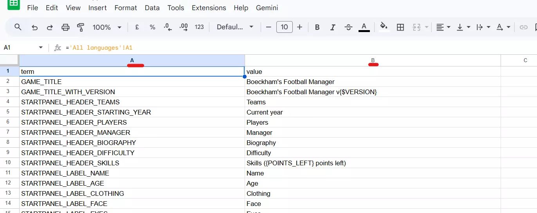Select cell STARTPANEL_HEADER_STARTING_YEAR
537x213 pixels.
(132, 112)
